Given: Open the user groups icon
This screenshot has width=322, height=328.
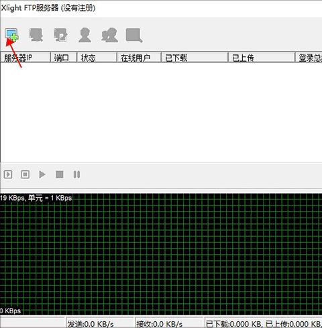Looking at the screenshot, I should (x=109, y=35).
